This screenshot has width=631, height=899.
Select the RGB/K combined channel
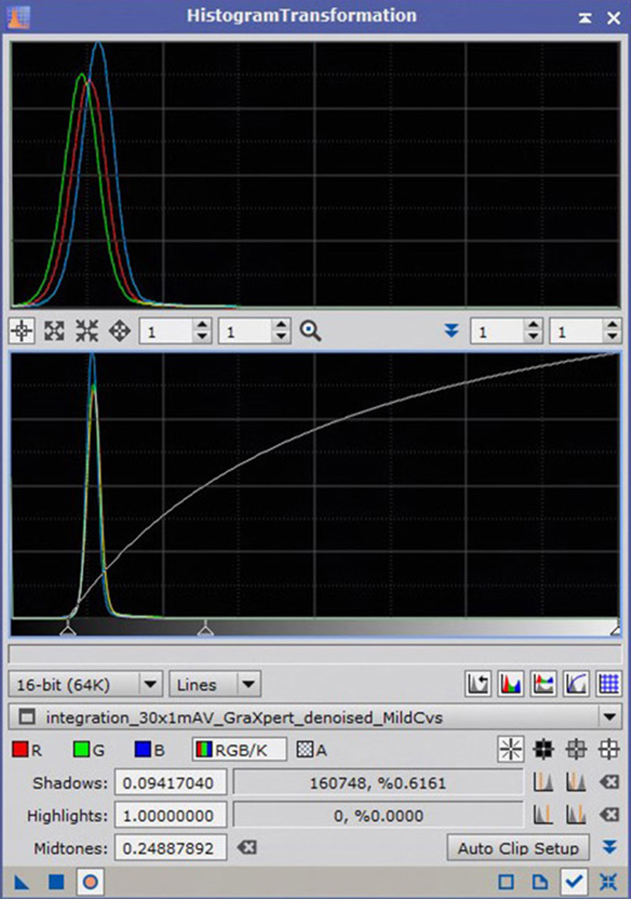[240, 750]
